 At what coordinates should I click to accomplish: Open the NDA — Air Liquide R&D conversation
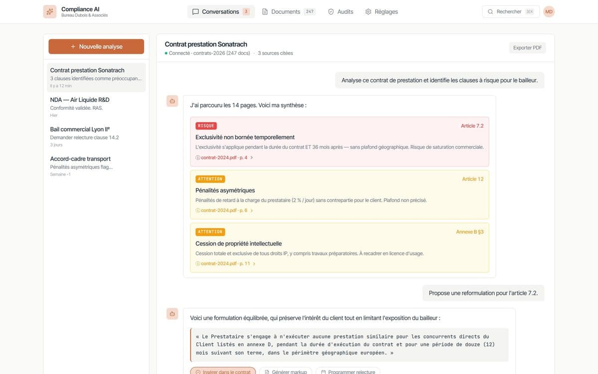[96, 107]
